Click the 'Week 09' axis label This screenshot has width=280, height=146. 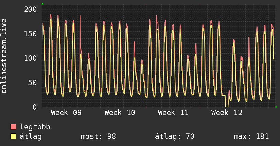[x=66, y=113]
